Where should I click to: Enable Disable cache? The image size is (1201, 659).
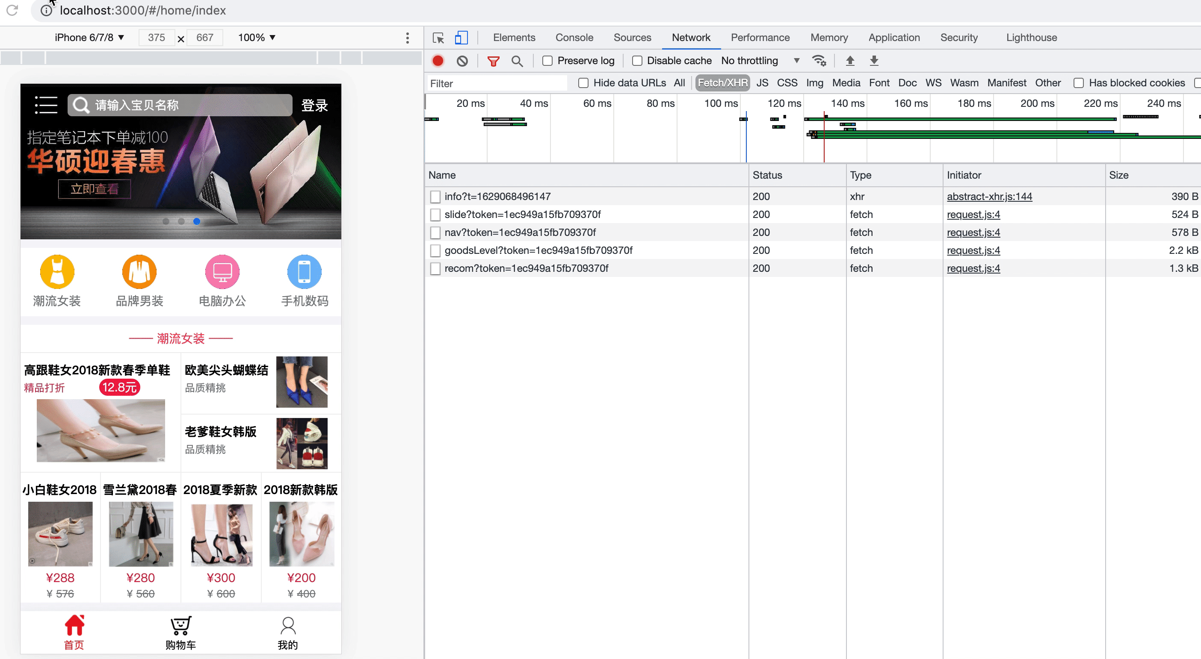[637, 61]
